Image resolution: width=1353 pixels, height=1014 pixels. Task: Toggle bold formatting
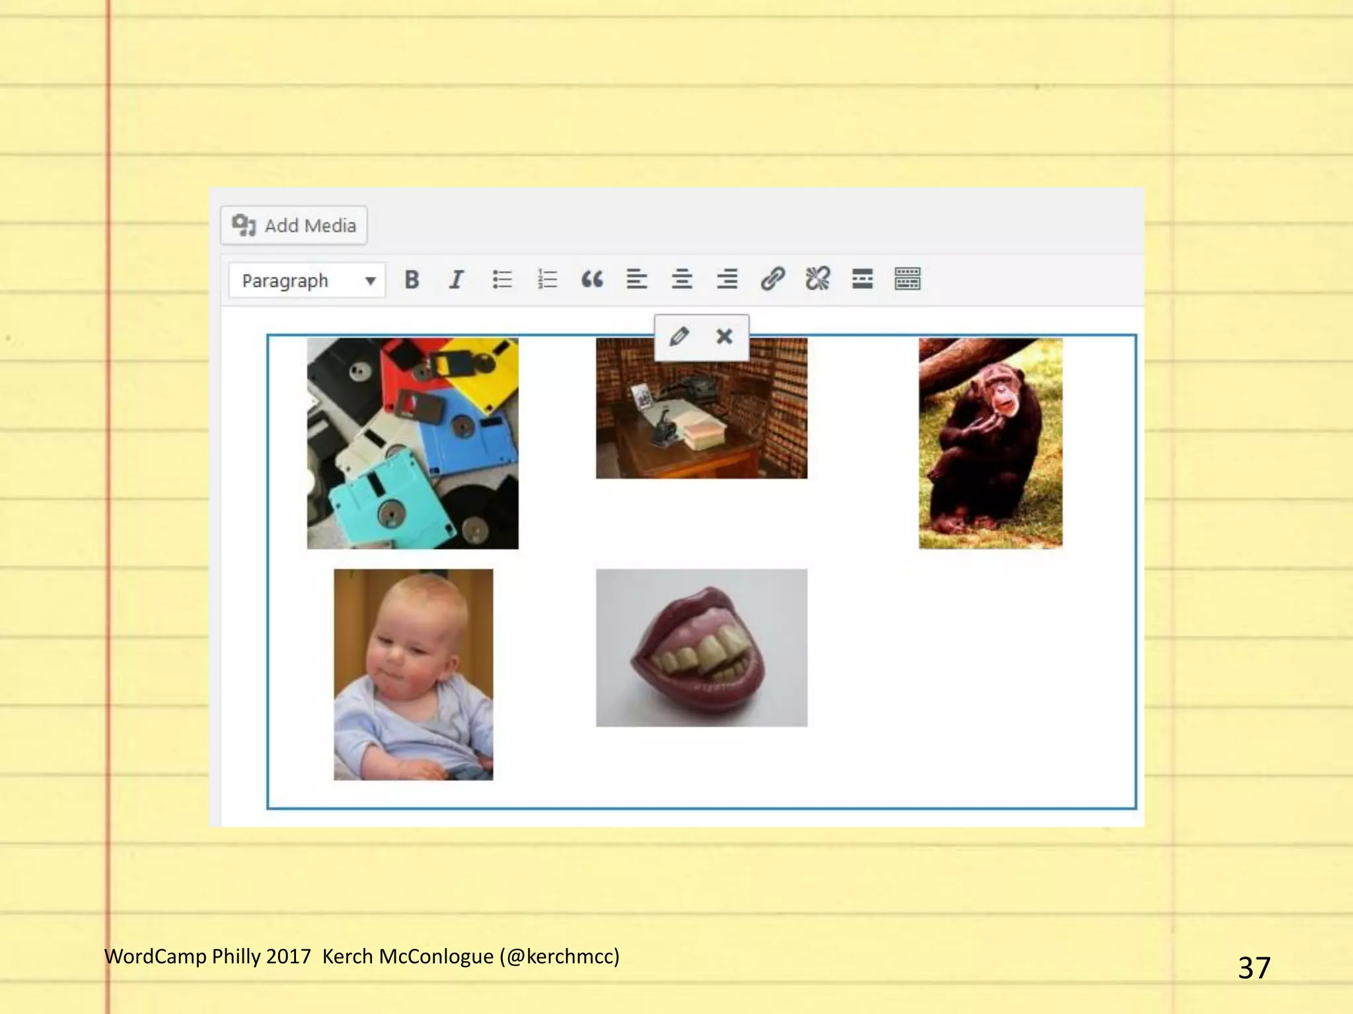412,280
